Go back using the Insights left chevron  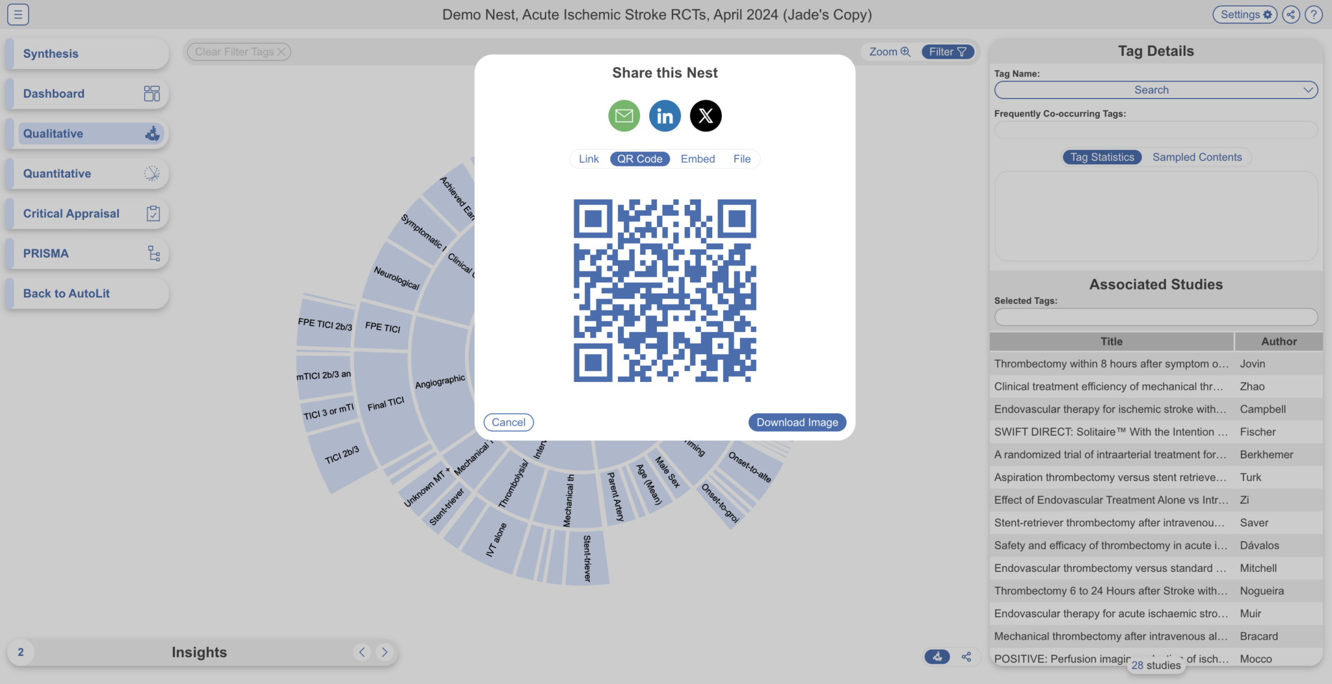pyautogui.click(x=362, y=652)
